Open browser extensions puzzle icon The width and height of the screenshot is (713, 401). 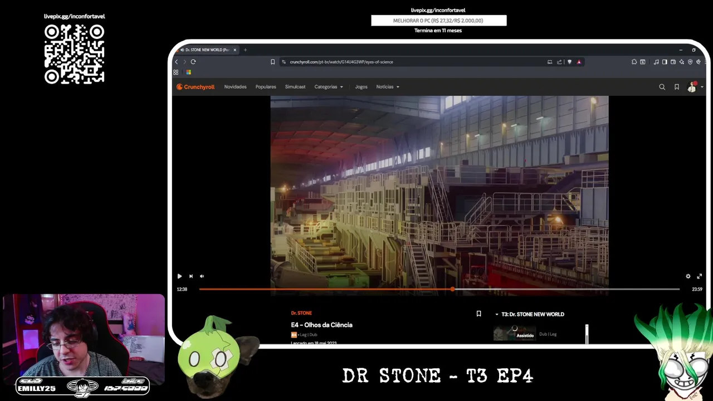pyautogui.click(x=634, y=62)
